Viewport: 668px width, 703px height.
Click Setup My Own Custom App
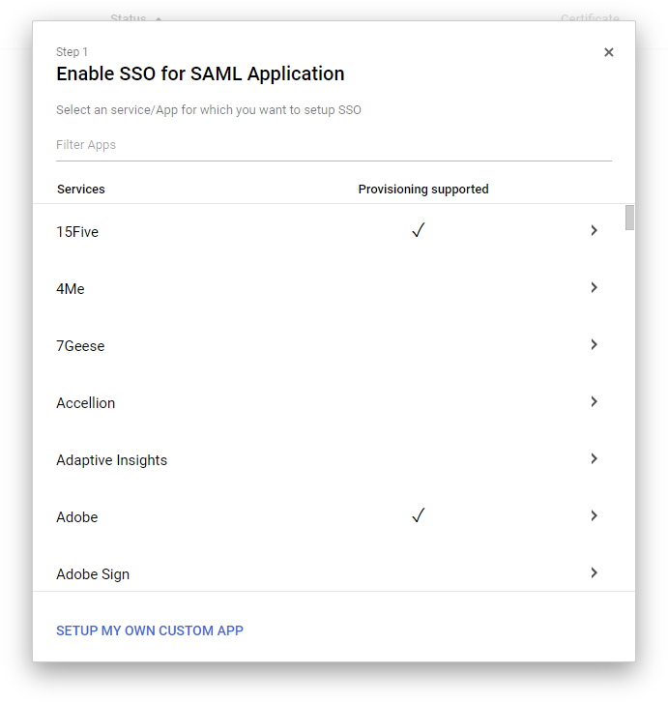150,630
